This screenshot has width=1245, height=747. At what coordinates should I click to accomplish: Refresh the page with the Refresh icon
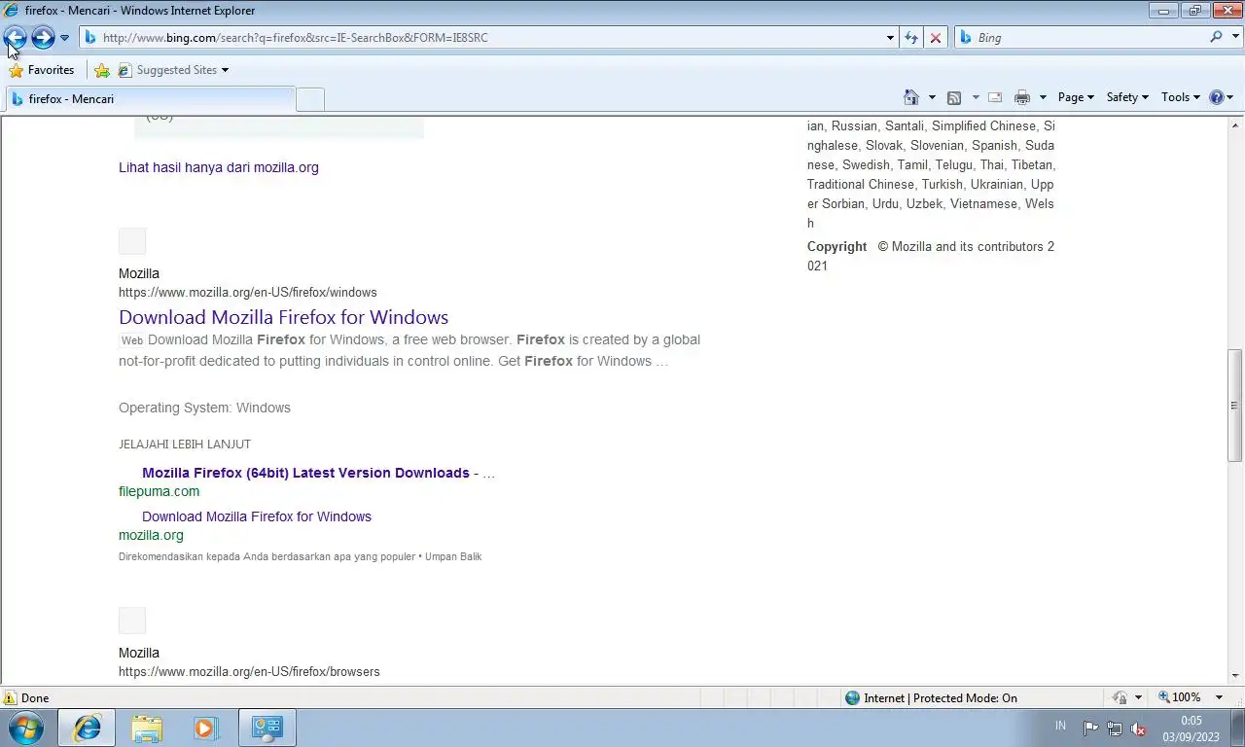[910, 38]
